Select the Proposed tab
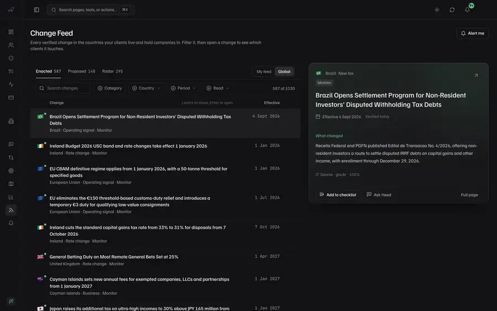The width and height of the screenshot is (497, 311). [82, 71]
